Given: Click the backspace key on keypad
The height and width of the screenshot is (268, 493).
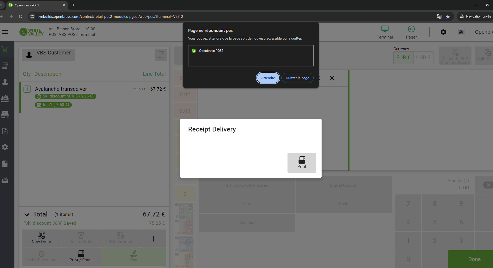Looking at the screenshot, I should [487, 185].
